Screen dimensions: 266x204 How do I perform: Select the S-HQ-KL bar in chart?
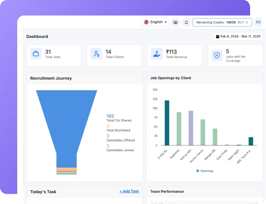167,123
